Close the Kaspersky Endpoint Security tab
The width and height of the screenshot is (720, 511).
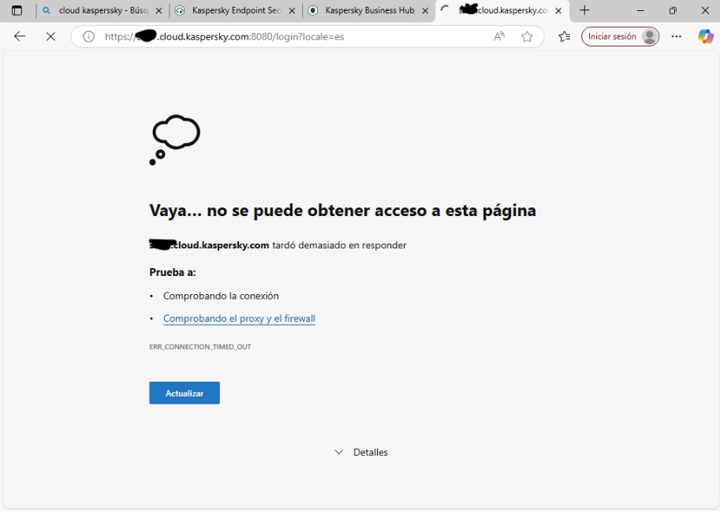292,11
